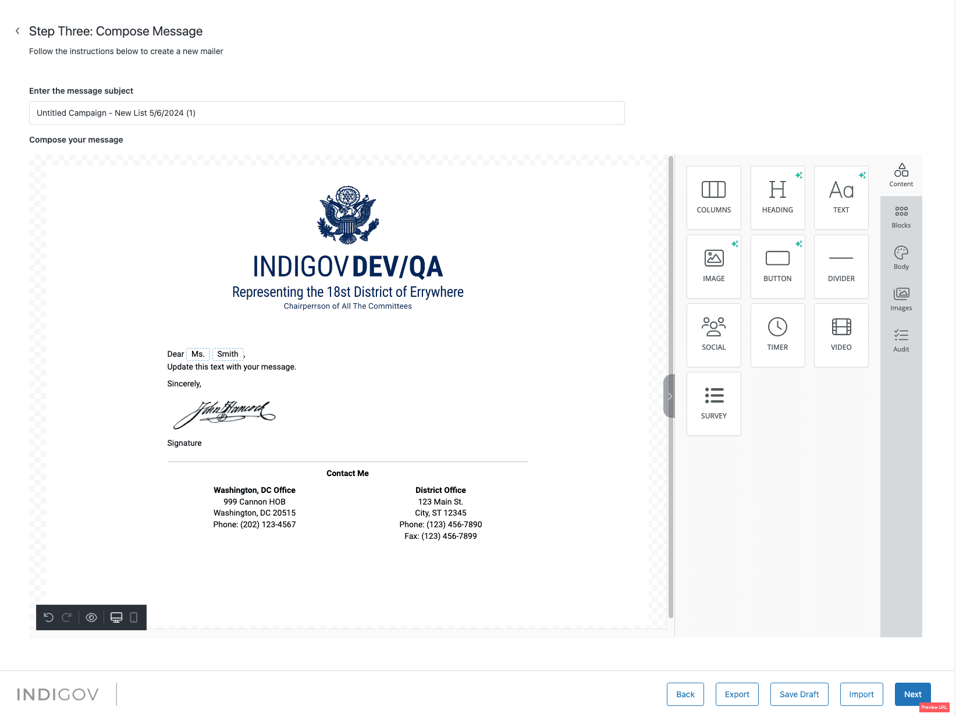
Task: Collapse the editor side panel
Action: click(x=669, y=396)
